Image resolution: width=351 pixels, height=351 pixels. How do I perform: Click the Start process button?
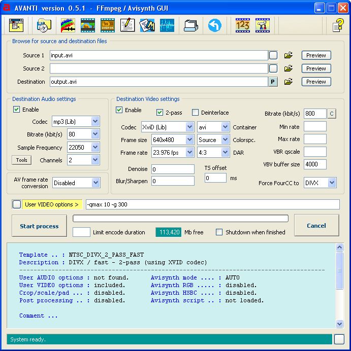[x=39, y=226]
